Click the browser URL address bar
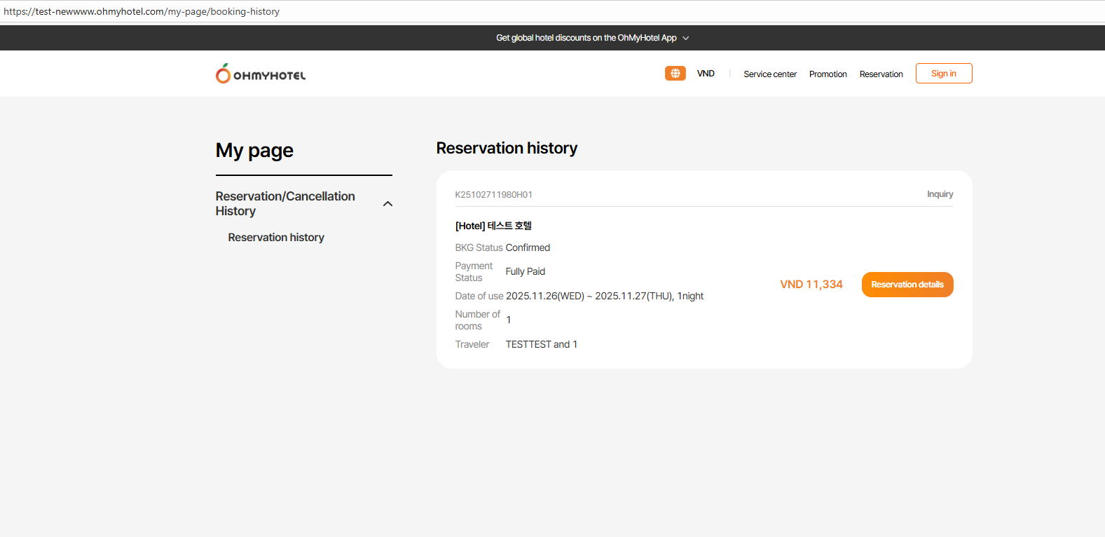Image resolution: width=1105 pixels, height=537 pixels. coord(490,11)
